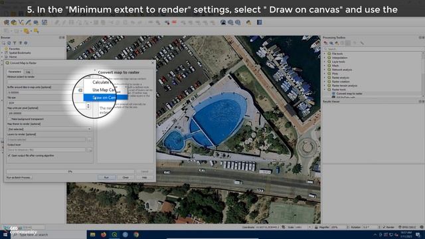Click second globe icon in top toolbar

pyautogui.click(x=230, y=23)
